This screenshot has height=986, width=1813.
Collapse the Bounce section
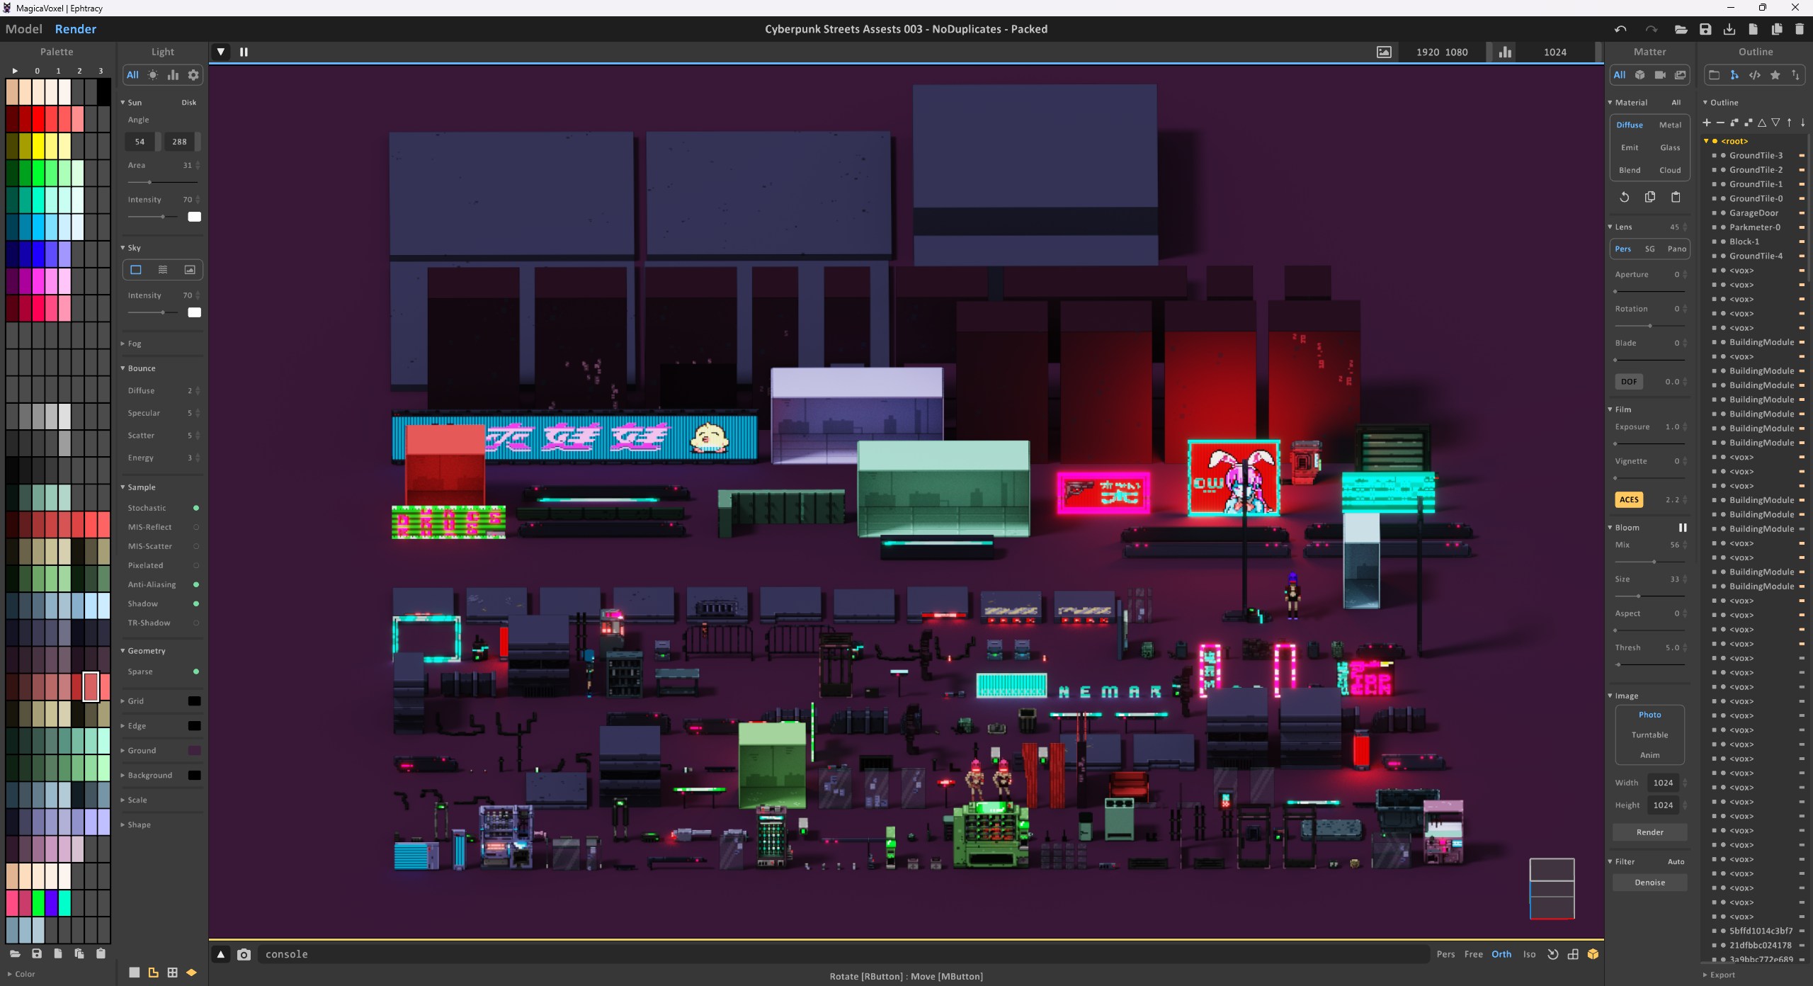pyautogui.click(x=123, y=368)
